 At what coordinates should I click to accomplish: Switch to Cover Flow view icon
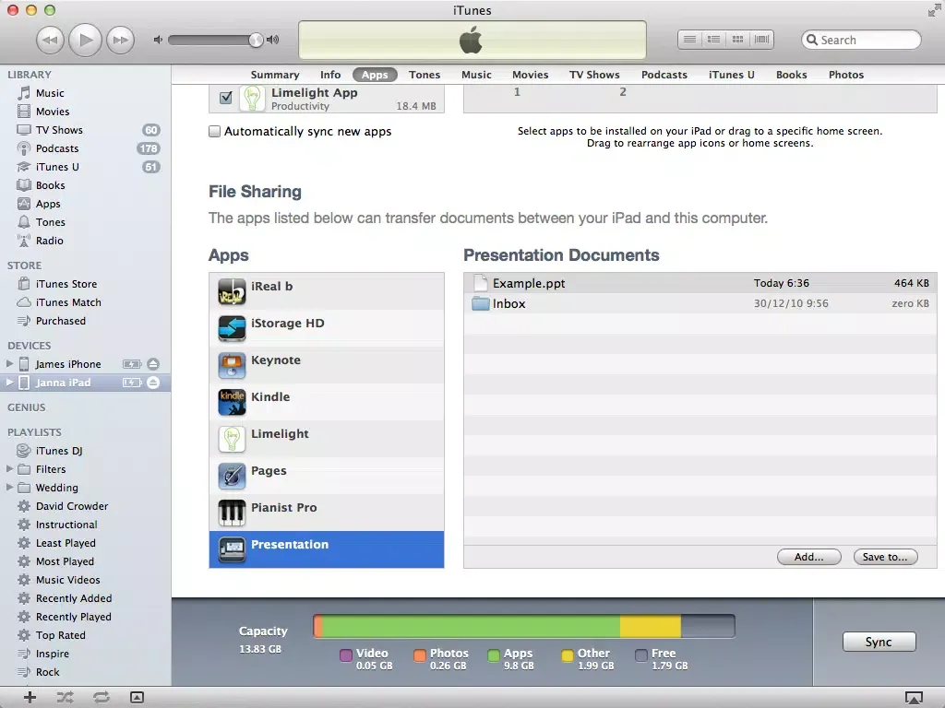(761, 40)
